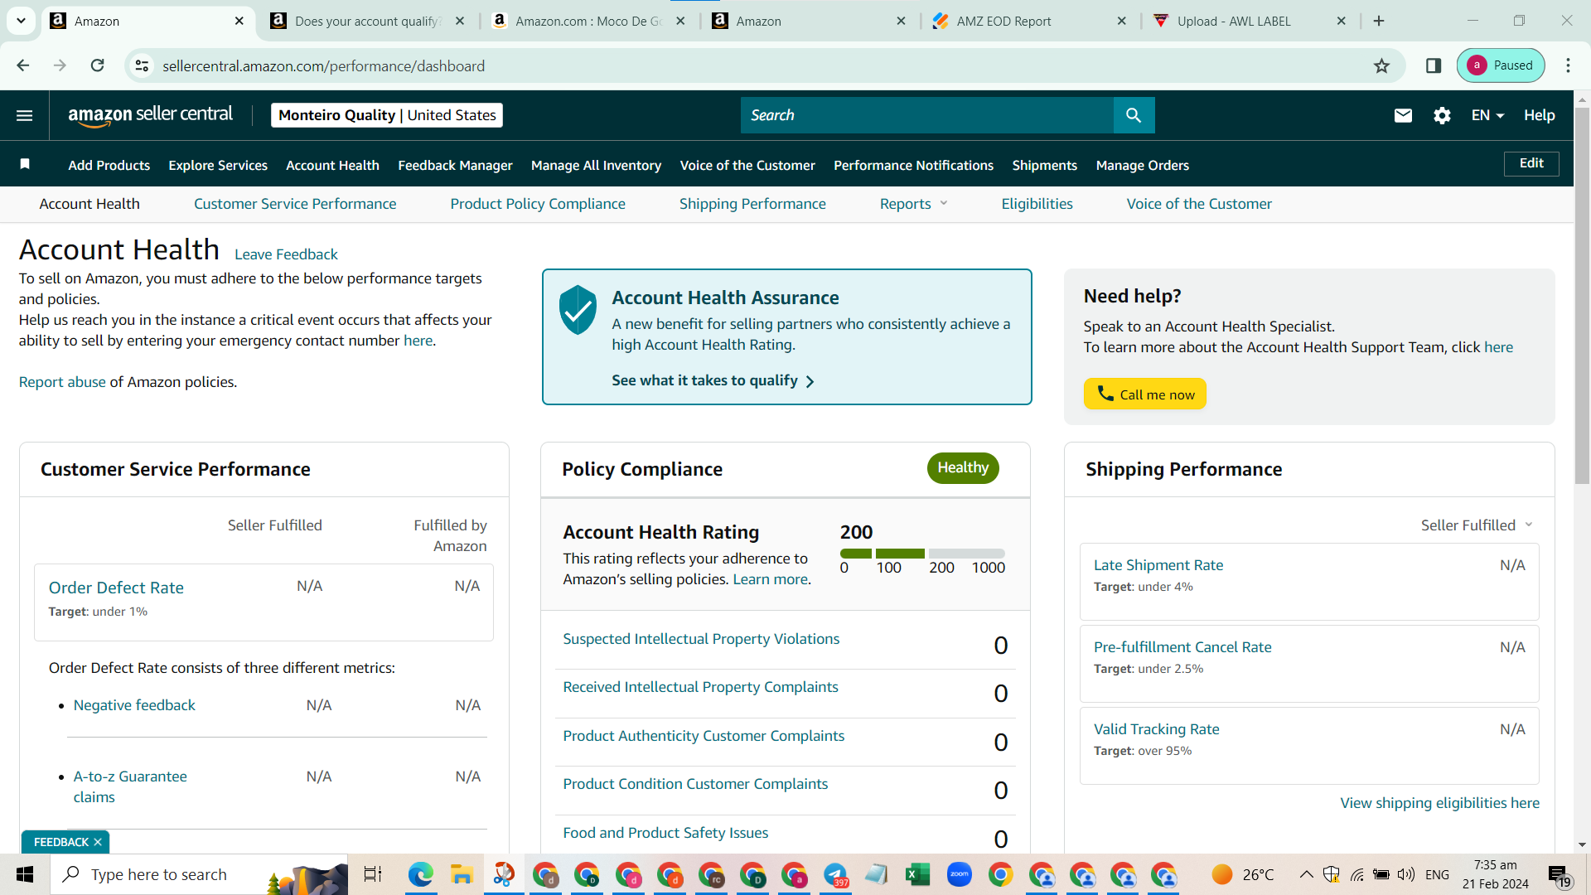This screenshot has width=1591, height=895.
Task: Open Manage Orders in the nav bar
Action: (x=1142, y=165)
